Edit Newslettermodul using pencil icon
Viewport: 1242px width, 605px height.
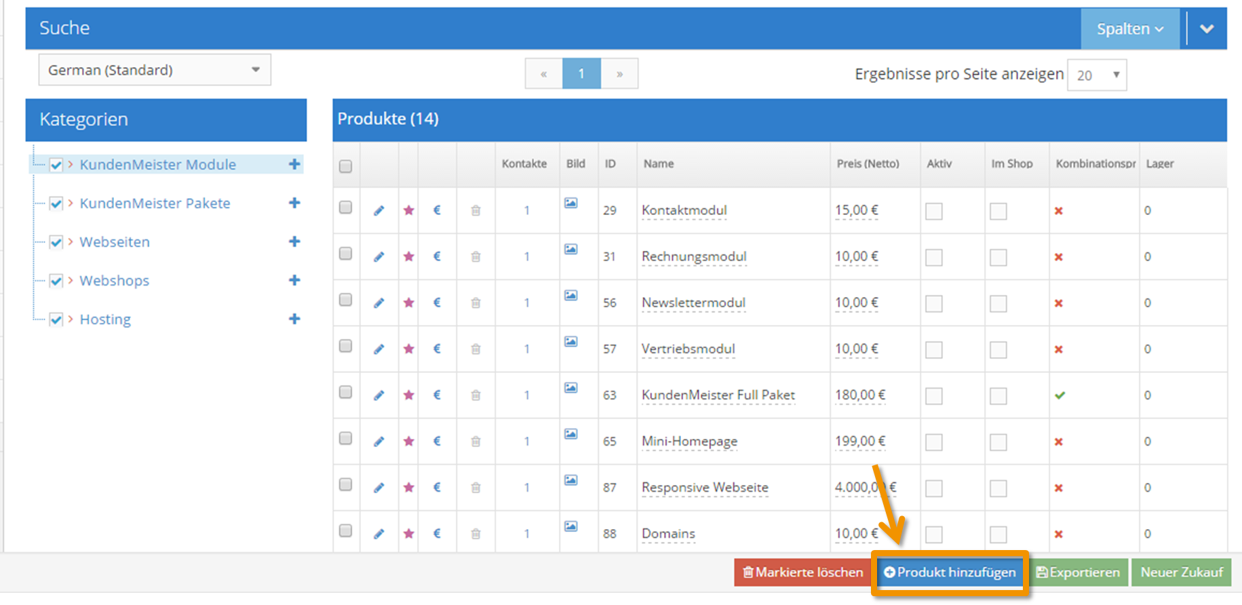[x=379, y=302]
